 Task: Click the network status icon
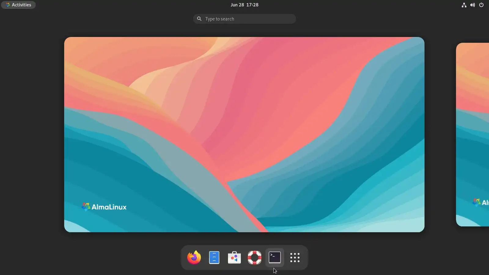pyautogui.click(x=464, y=5)
